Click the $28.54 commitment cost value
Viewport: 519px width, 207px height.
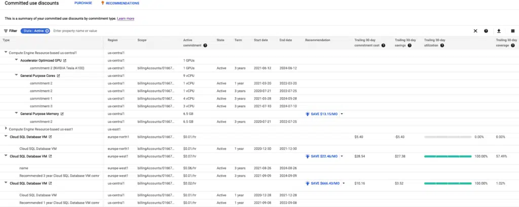(x=360, y=156)
